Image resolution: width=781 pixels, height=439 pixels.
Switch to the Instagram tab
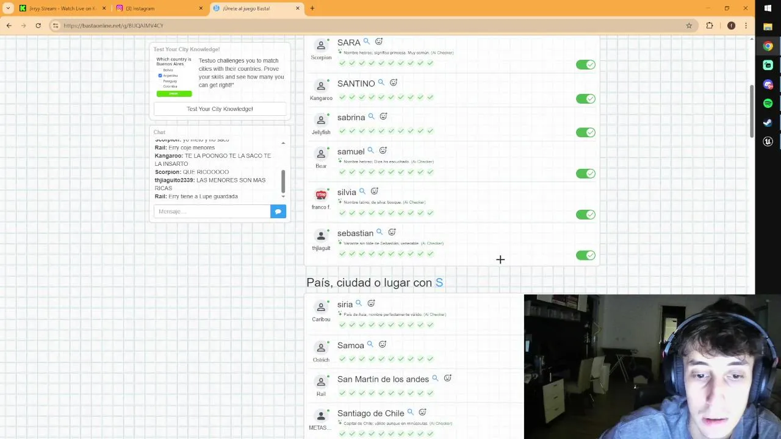[160, 8]
